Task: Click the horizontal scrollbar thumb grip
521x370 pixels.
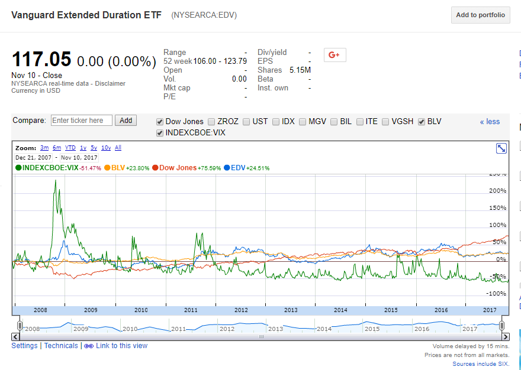Action: tap(261, 337)
